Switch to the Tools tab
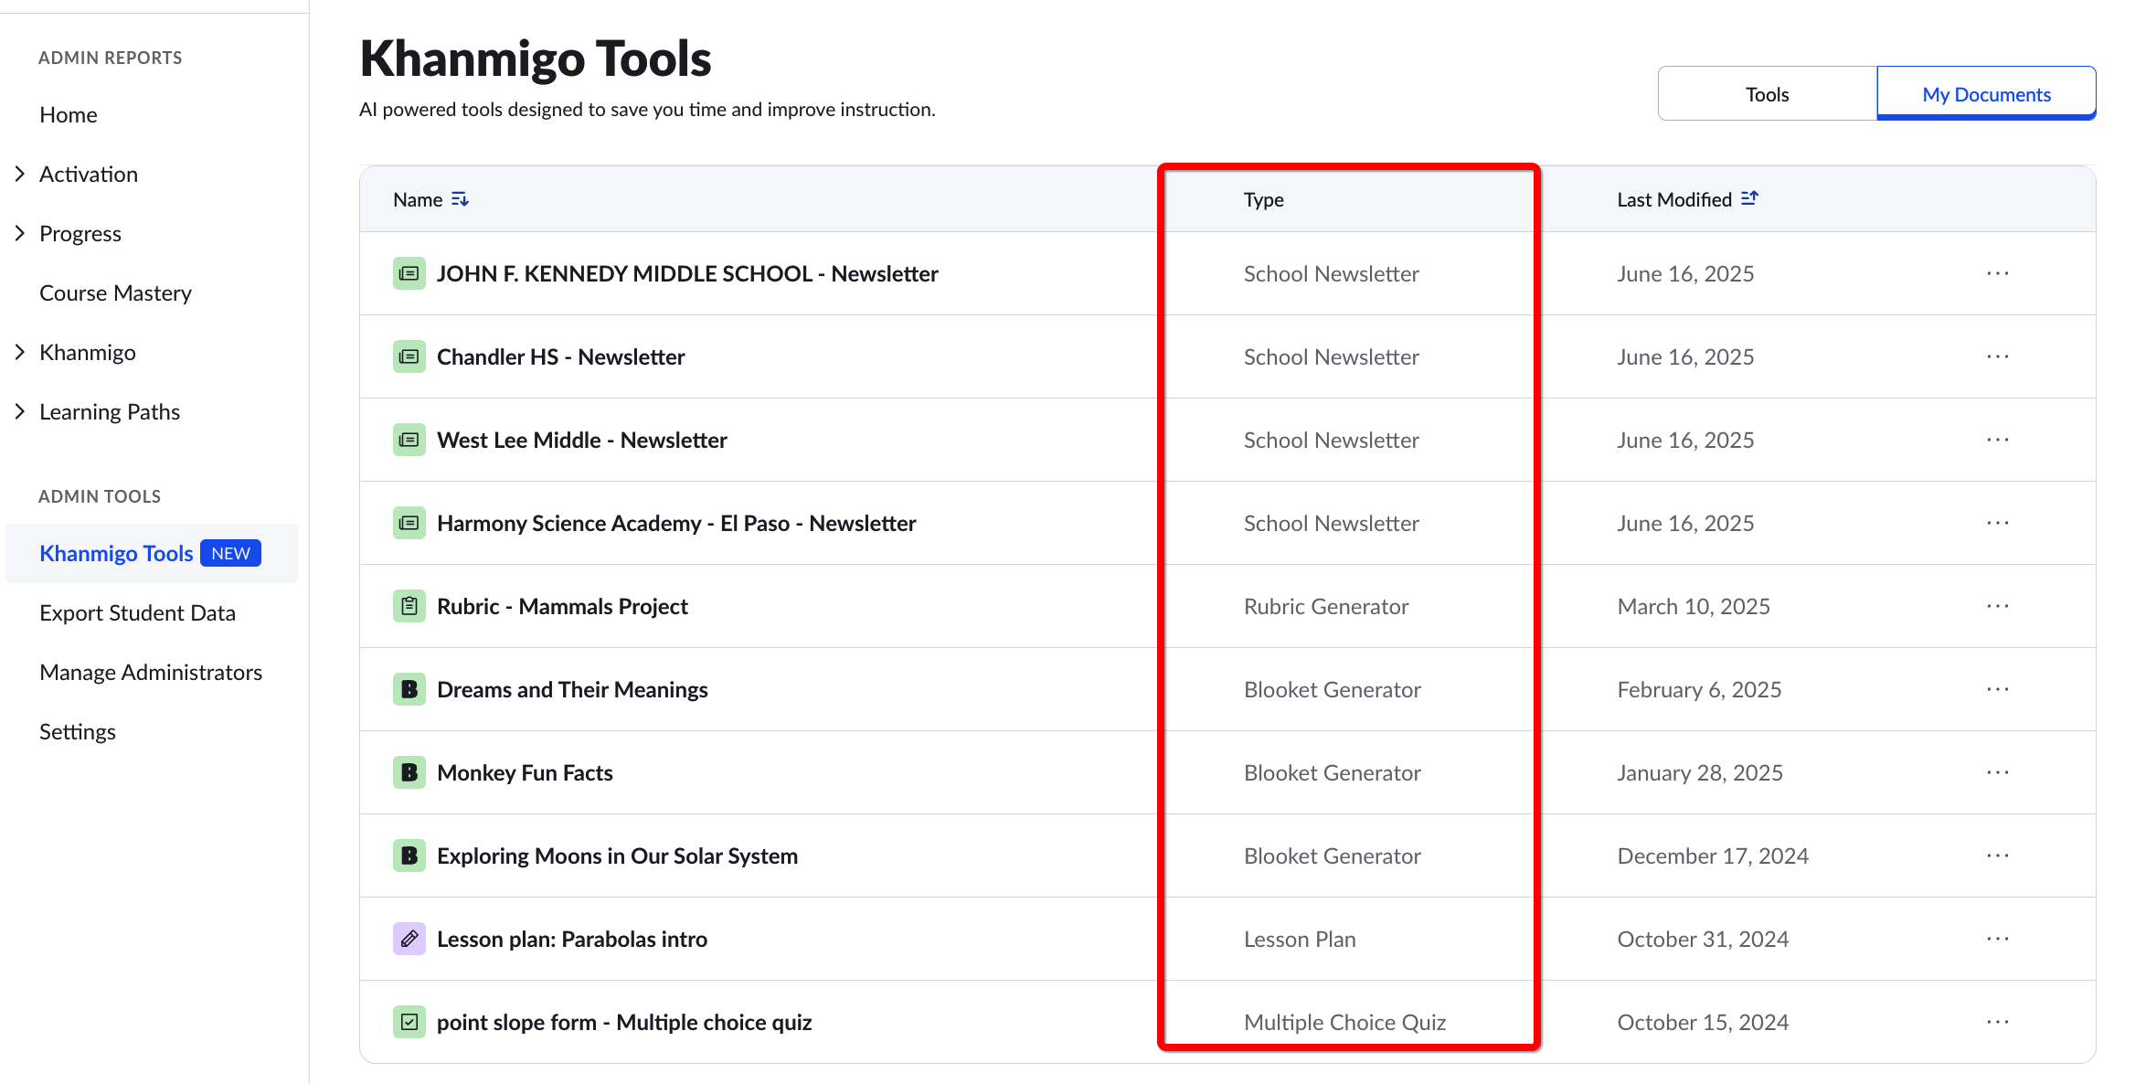This screenshot has width=2135, height=1084. pyautogui.click(x=1768, y=93)
